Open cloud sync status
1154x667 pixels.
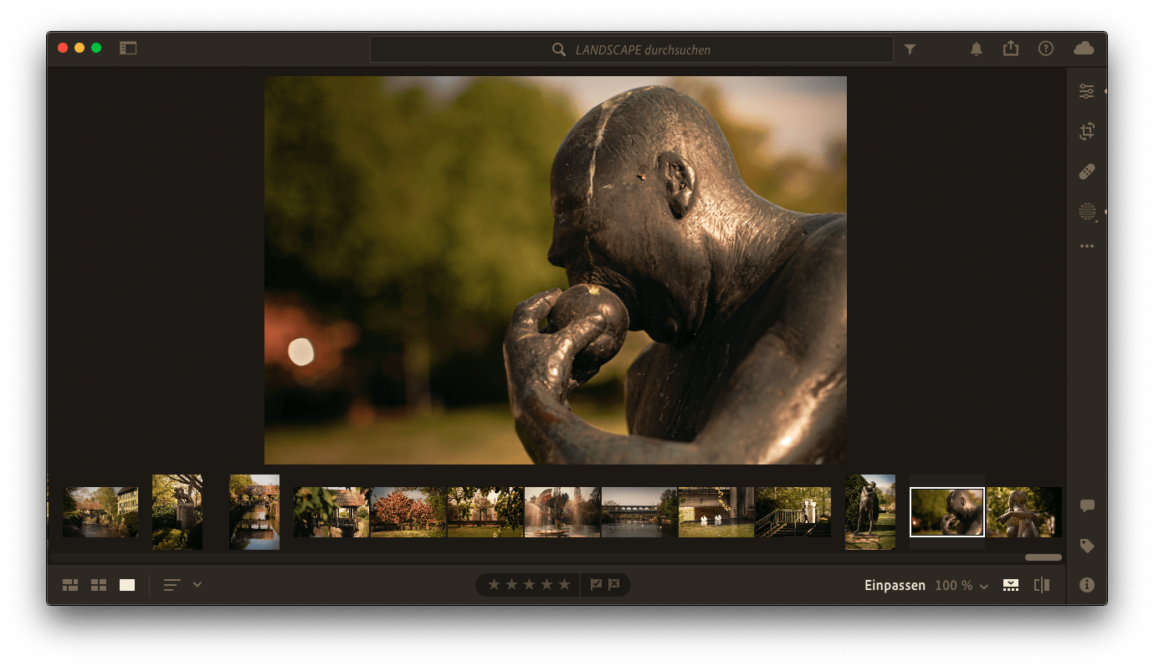tap(1083, 49)
